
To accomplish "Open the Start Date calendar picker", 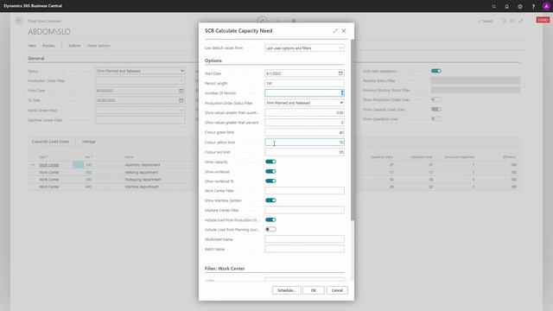I will pyautogui.click(x=340, y=73).
